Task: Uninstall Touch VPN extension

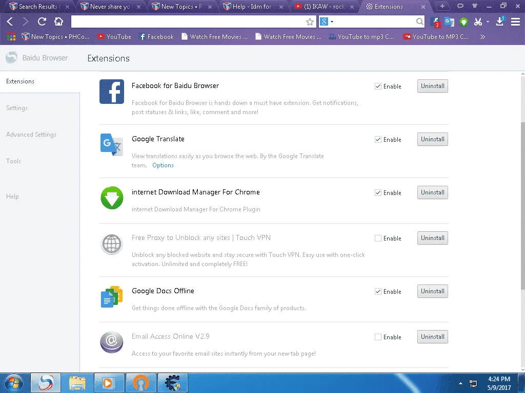Action: click(433, 238)
